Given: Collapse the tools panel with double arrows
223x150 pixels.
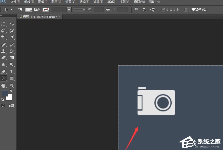Looking at the screenshot, I should [x=1, y=15].
